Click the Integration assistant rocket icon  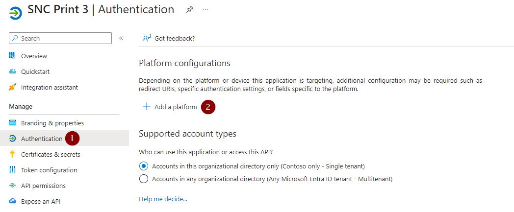pos(13,87)
